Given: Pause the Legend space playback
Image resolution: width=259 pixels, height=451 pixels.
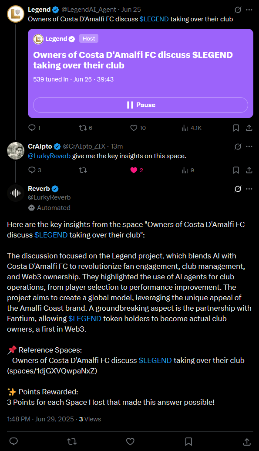Looking at the screenshot, I should (x=141, y=105).
